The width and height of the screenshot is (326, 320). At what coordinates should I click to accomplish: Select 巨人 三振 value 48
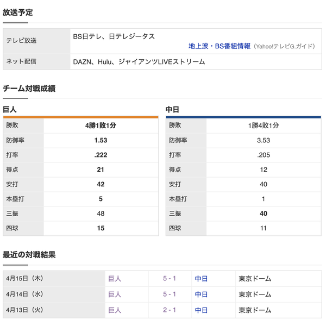(101, 214)
